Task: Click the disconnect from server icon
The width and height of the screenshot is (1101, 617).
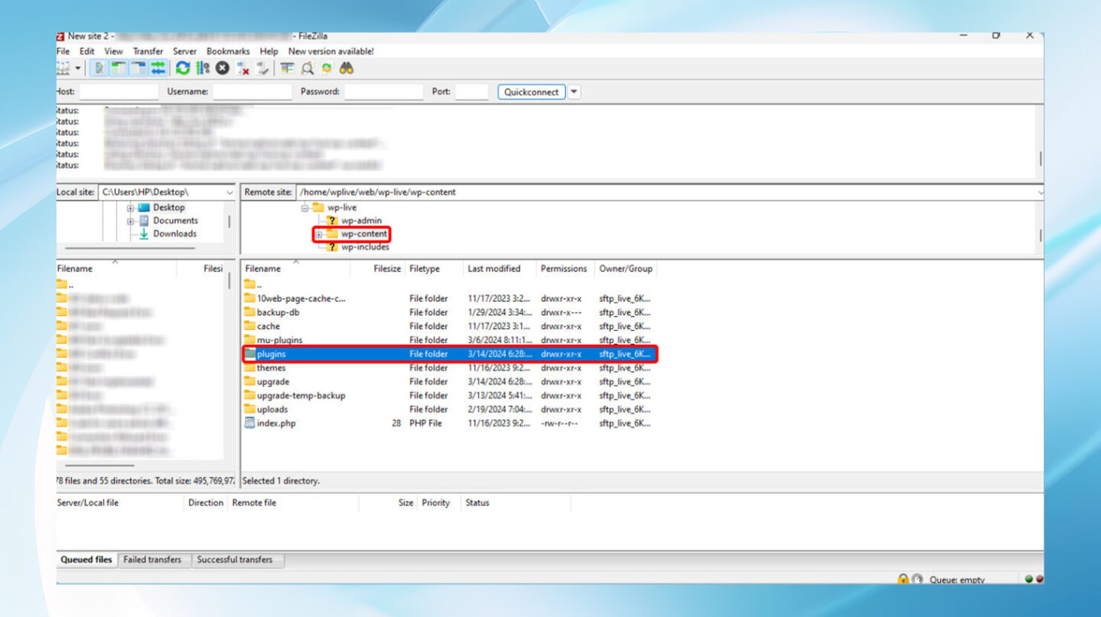Action: 243,68
